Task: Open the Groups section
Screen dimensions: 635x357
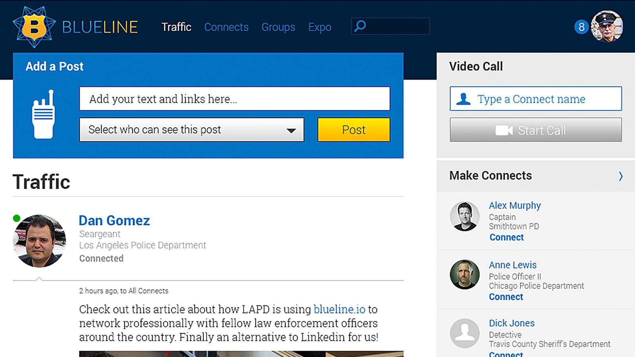Action: pos(278,27)
